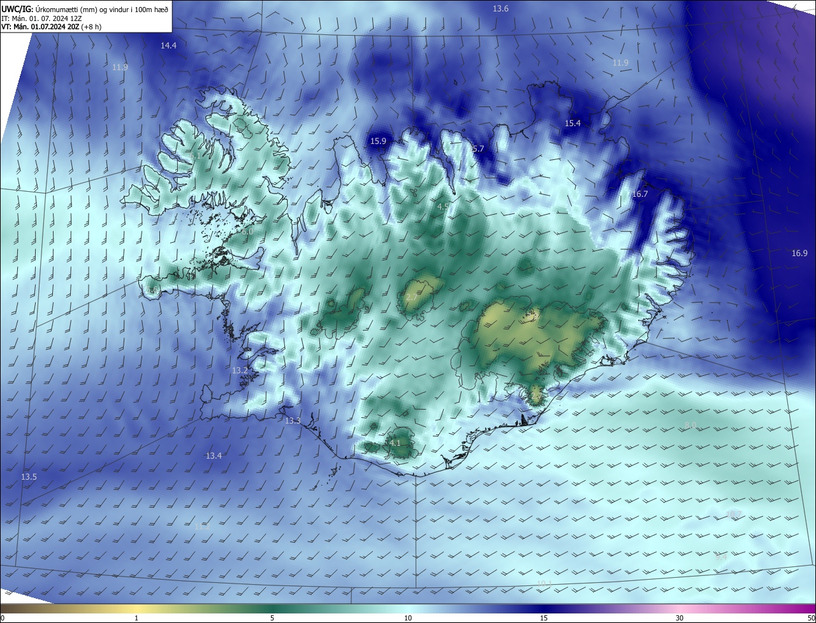Image resolution: width=816 pixels, height=623 pixels.
Task: Click the faint 9.4 value label
Action: [x=721, y=557]
